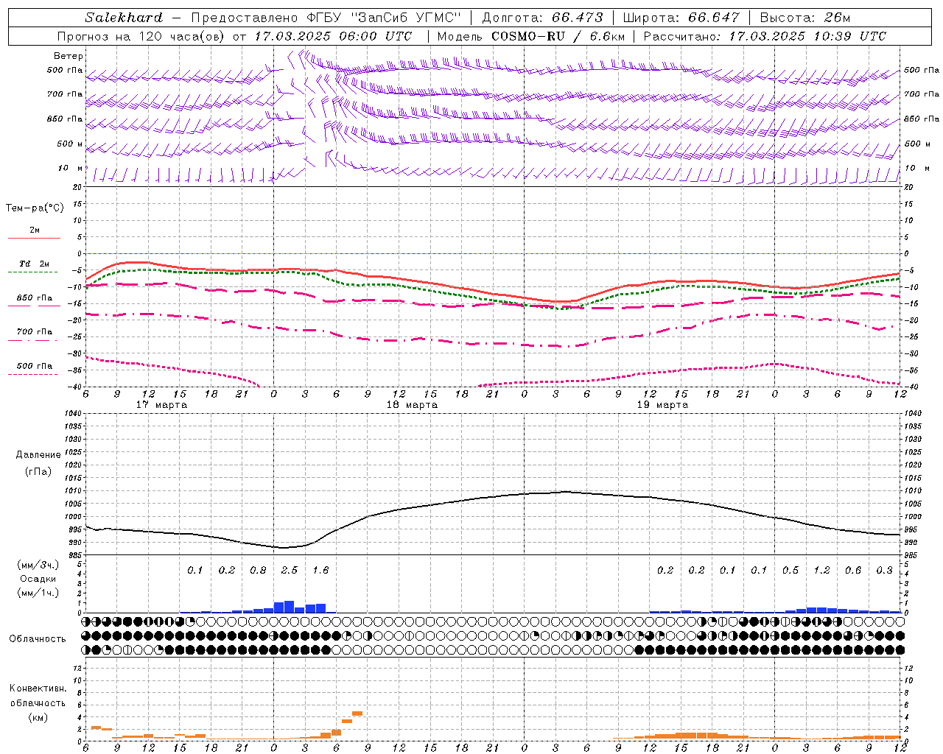The image size is (943, 754).
Task: Select the Прогноз на 120 часа(ов) text
Action: 141,36
